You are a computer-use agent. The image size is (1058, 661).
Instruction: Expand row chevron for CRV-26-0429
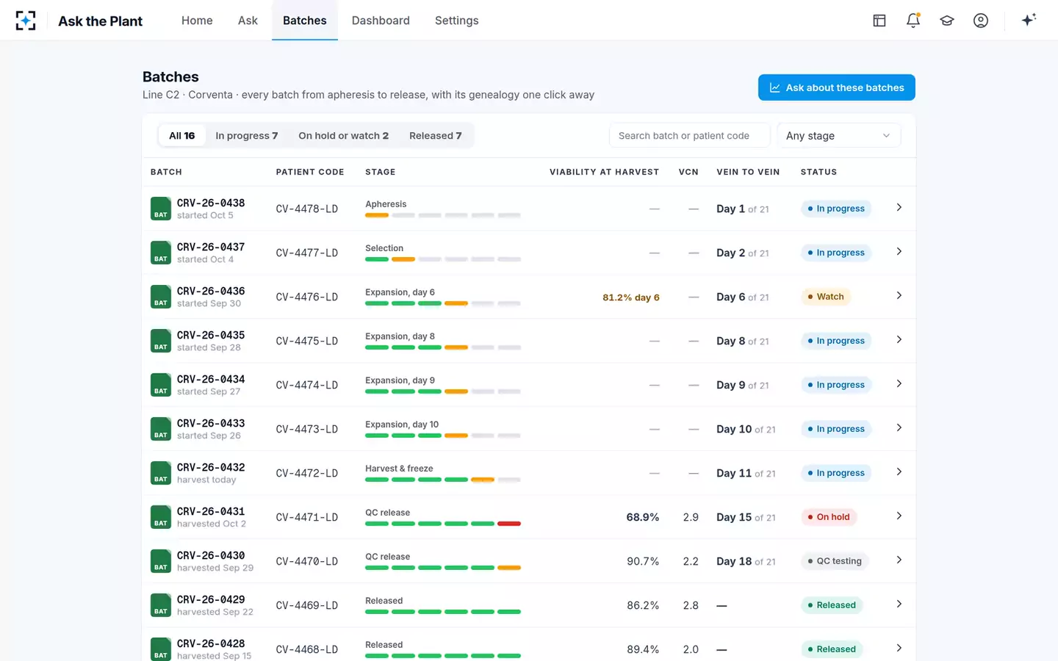pyautogui.click(x=899, y=604)
